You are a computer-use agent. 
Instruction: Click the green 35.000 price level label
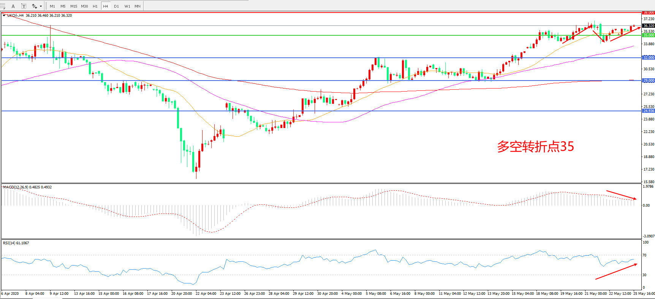coord(648,35)
